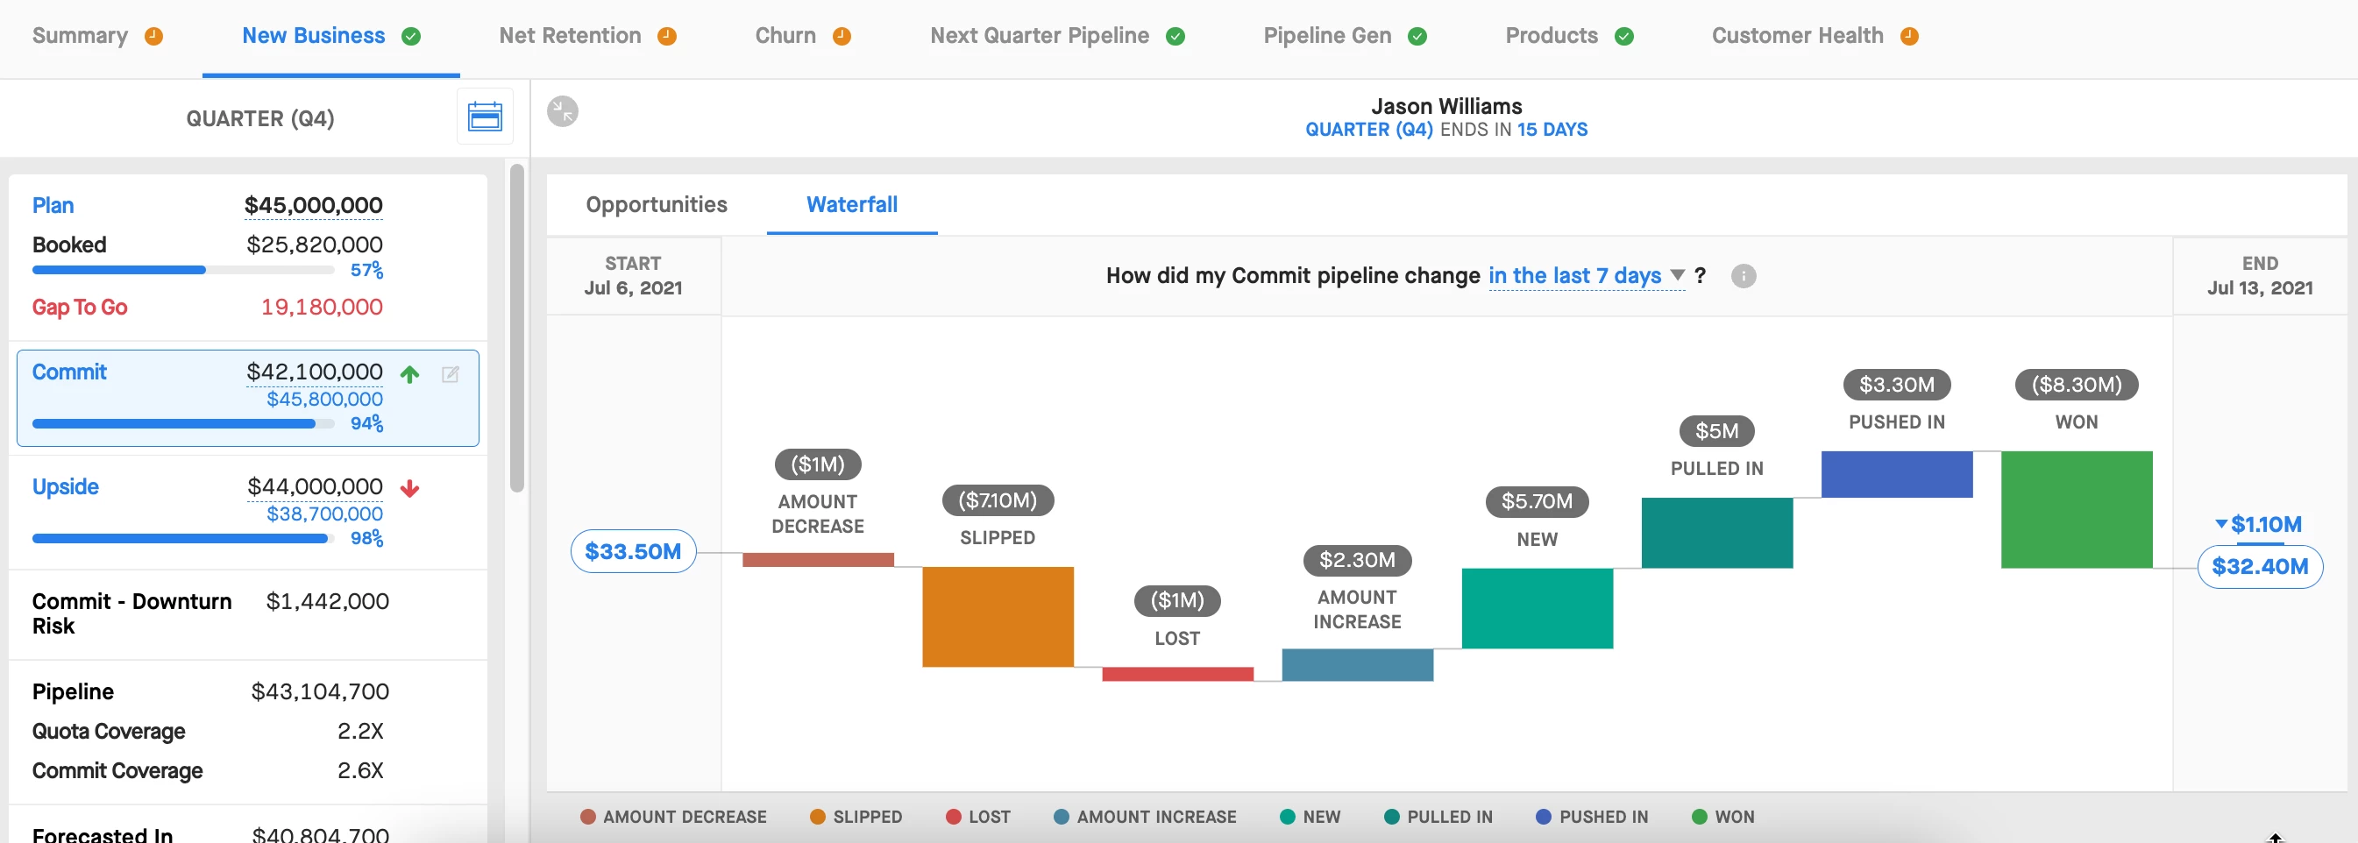This screenshot has height=843, width=2358.
Task: Open the quarter calendar picker icon
Action: tap(484, 117)
